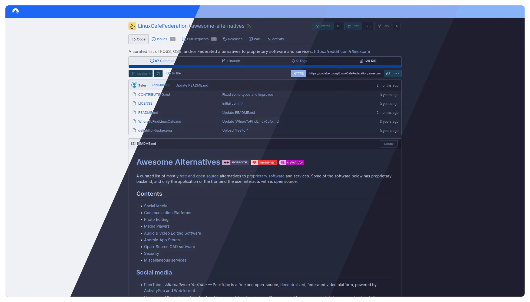Copy the clone URL with copy icon
The image size is (530, 302).
coord(388,73)
